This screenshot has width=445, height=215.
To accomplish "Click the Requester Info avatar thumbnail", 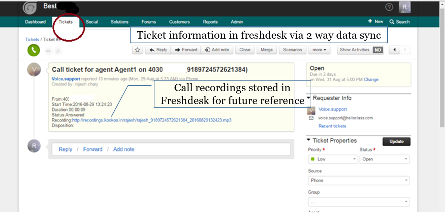I will [311, 110].
